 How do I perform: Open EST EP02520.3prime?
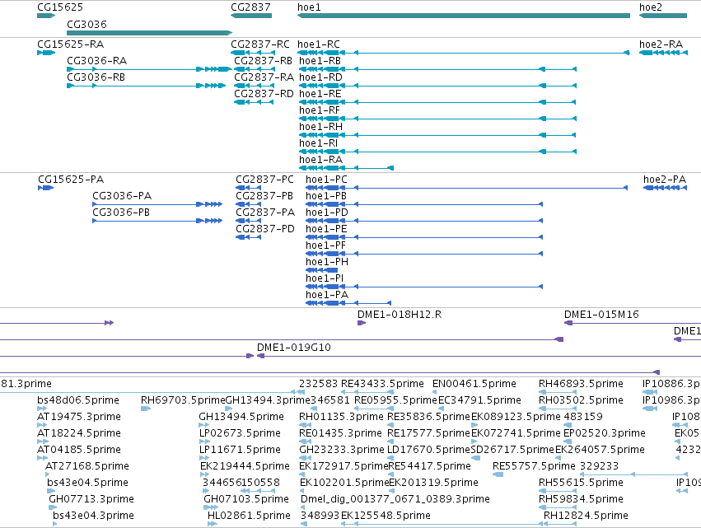pyautogui.click(x=605, y=433)
